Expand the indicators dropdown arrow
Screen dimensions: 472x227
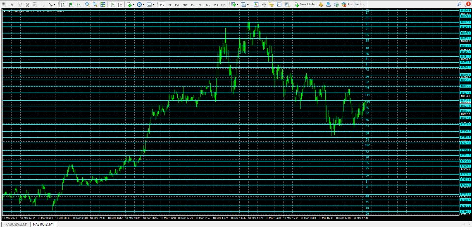point(133,5)
